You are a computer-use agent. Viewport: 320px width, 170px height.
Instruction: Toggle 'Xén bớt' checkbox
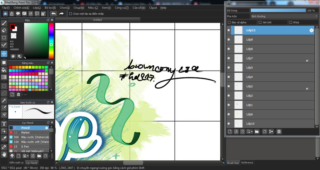[260, 22]
